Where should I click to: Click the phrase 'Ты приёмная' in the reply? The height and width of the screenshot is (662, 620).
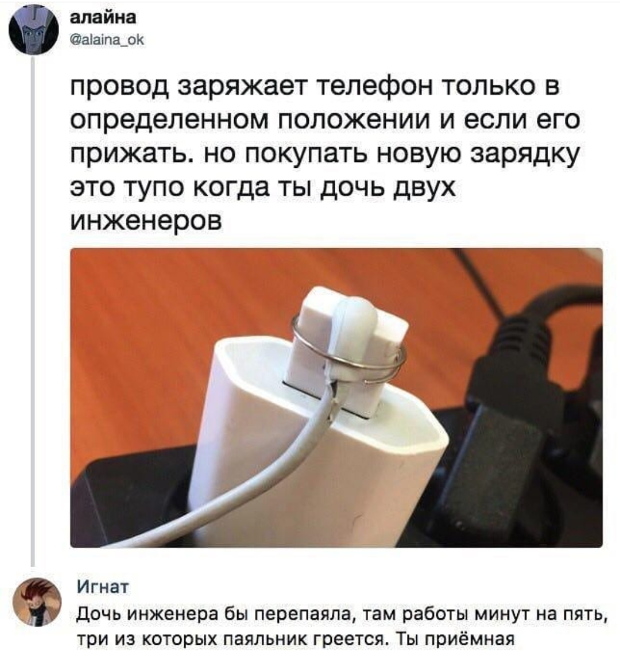tap(456, 639)
